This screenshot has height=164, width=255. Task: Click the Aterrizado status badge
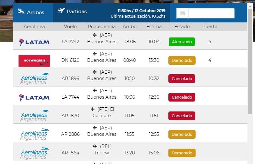(182, 42)
